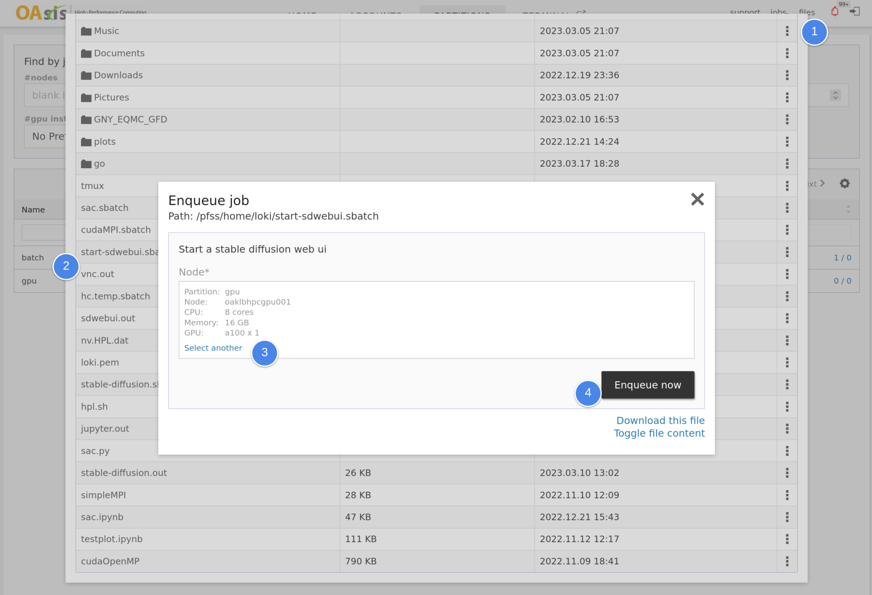Open the kebab menu for nv.HPL.dat row

coord(787,340)
